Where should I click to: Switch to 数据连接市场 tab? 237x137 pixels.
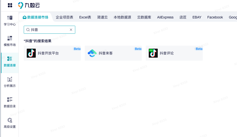tap(35, 17)
